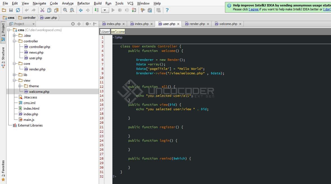The width and height of the screenshot is (331, 184).
Task: Open the VCS menu
Action: click(x=130, y=3)
